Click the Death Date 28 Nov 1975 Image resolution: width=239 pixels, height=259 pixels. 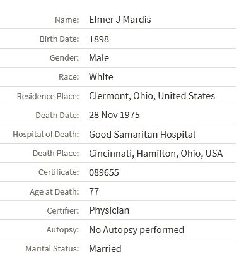[114, 115]
